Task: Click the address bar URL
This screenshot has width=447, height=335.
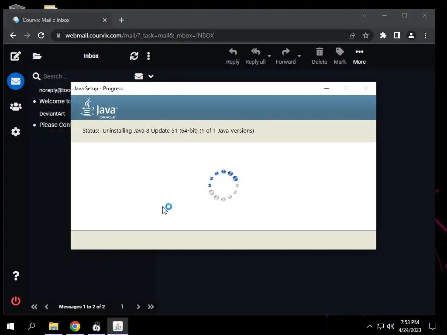Action: (140, 35)
